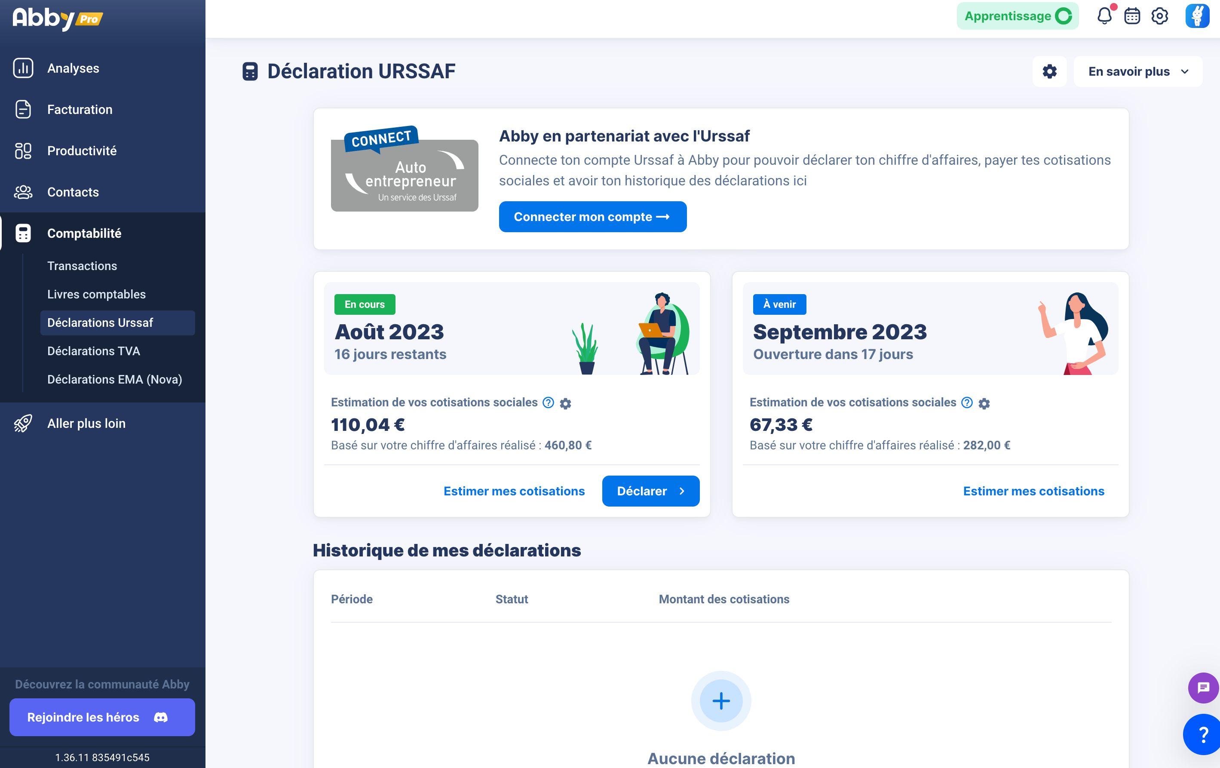This screenshot has height=768, width=1220.
Task: Open Contacts in sidebar
Action: pyautogui.click(x=73, y=192)
